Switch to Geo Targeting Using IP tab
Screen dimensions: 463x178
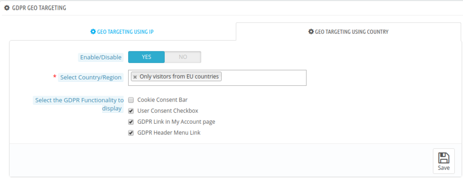122,32
